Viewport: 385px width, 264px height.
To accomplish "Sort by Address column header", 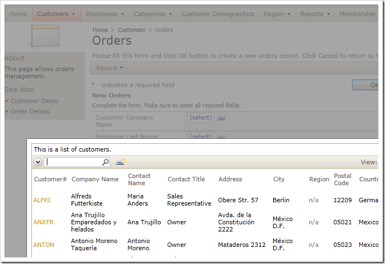I will click(230, 179).
